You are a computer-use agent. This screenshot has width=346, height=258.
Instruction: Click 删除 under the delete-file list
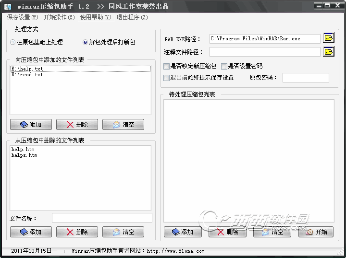point(77,232)
